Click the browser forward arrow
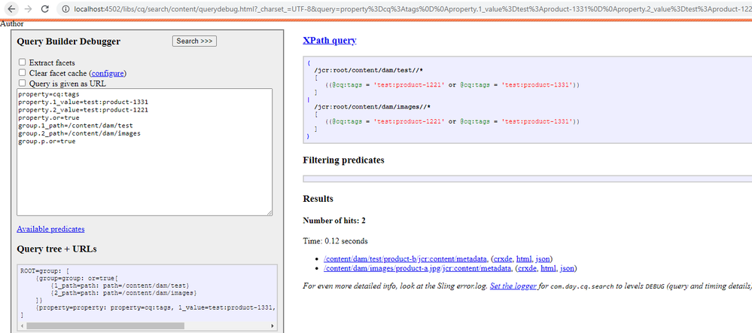 (x=27, y=9)
